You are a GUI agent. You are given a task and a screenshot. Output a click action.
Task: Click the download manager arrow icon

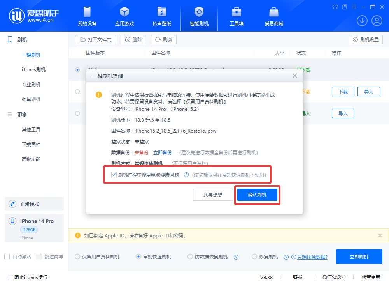click(x=362, y=21)
